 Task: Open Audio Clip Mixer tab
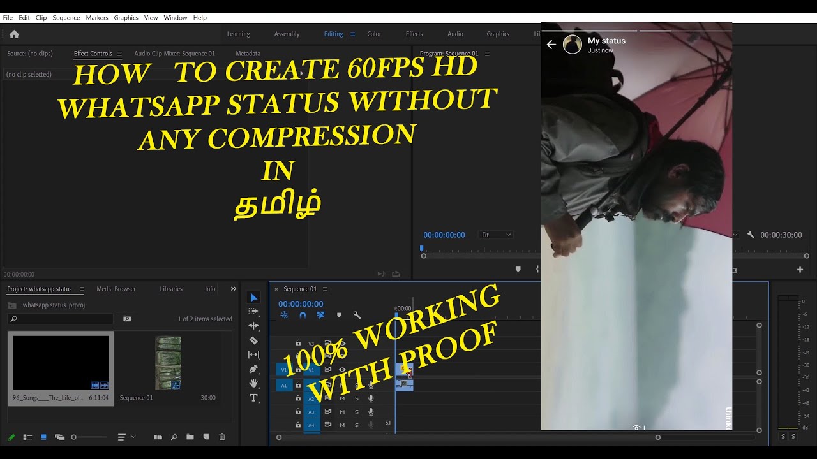[x=174, y=54]
